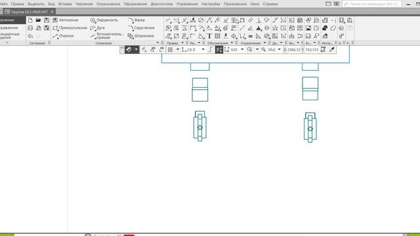Expand the Ограничения panel dropdown
The height and width of the screenshot is (236, 420).
(x=264, y=43)
